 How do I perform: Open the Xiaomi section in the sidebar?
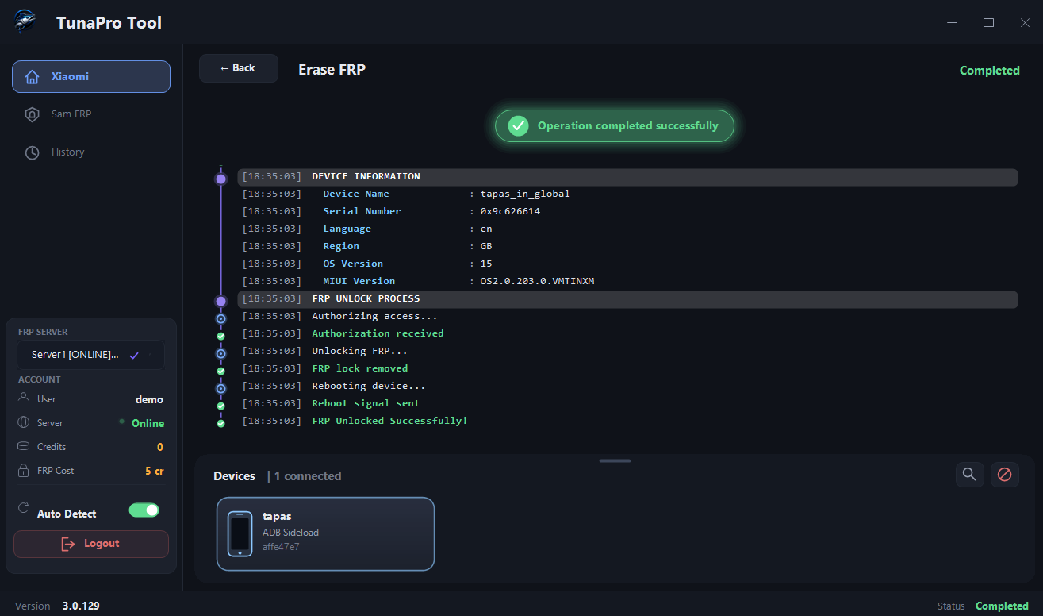91,77
